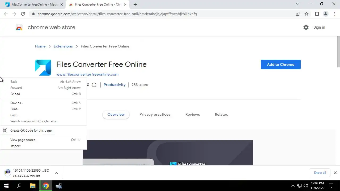The width and height of the screenshot is (340, 191).
Task: Open the notification center icon
Action: pos(331,186)
